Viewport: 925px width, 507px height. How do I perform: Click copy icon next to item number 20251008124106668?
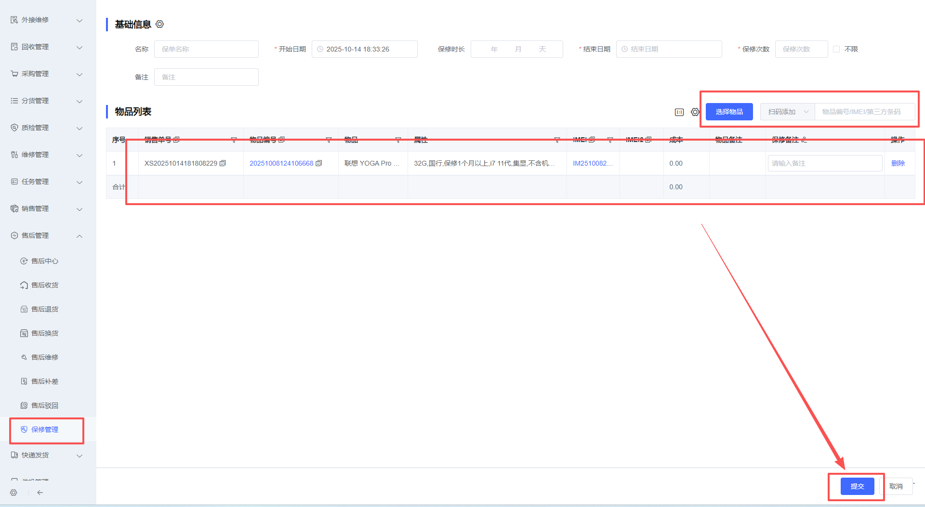pos(318,163)
